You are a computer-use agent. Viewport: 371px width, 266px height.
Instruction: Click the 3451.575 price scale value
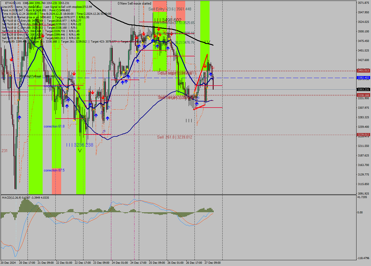[x=363, y=51]
